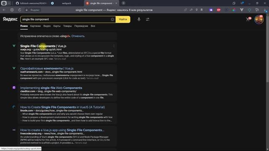Clear the search query text
The height and width of the screenshot is (151, 269).
(112, 19)
